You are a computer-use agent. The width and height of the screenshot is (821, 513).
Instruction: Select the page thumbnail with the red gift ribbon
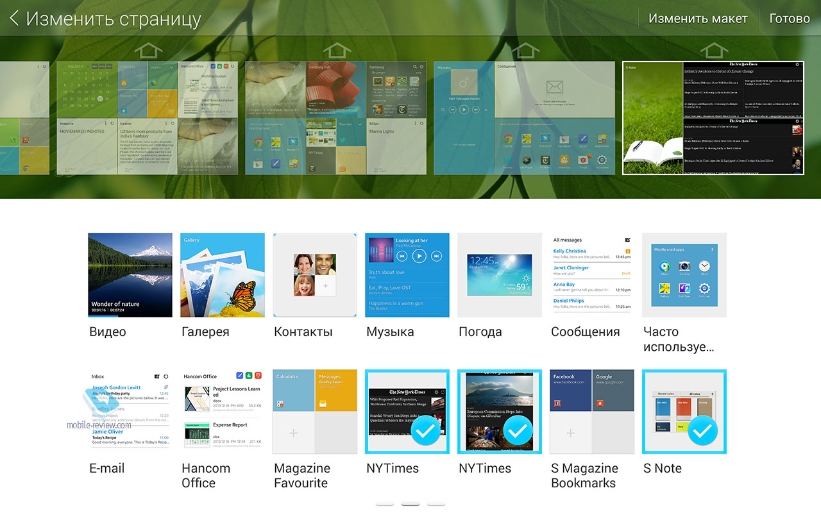click(x=335, y=118)
